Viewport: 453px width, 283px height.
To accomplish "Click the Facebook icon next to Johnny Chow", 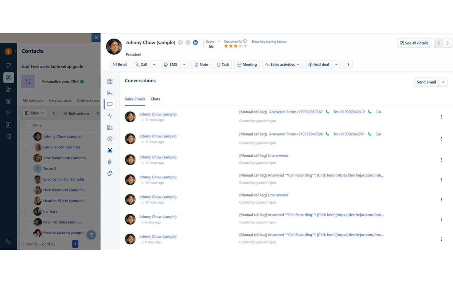I will point(180,42).
